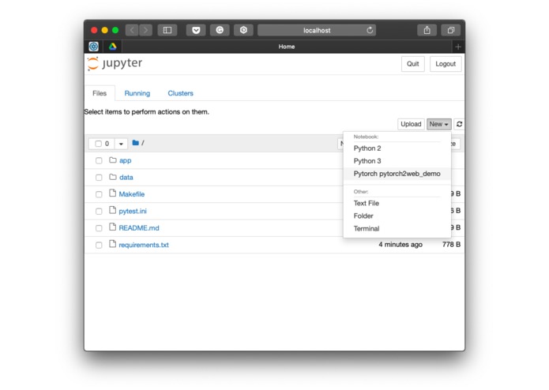The image size is (549, 390).
Task: Click the localhost address bar
Action: 317,31
